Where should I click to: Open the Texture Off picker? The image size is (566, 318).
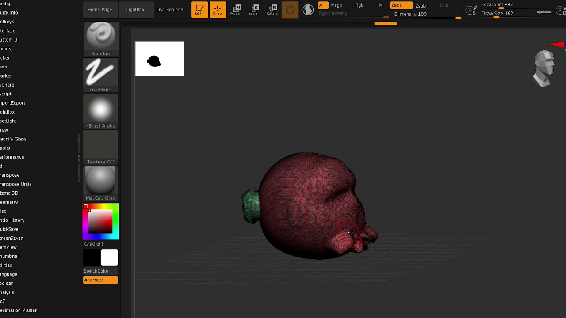[101, 148]
